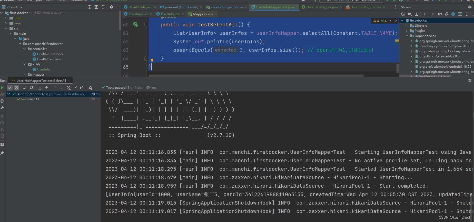
Task: Toggle layout icon in Run sidebar
Action: pos(2,145)
